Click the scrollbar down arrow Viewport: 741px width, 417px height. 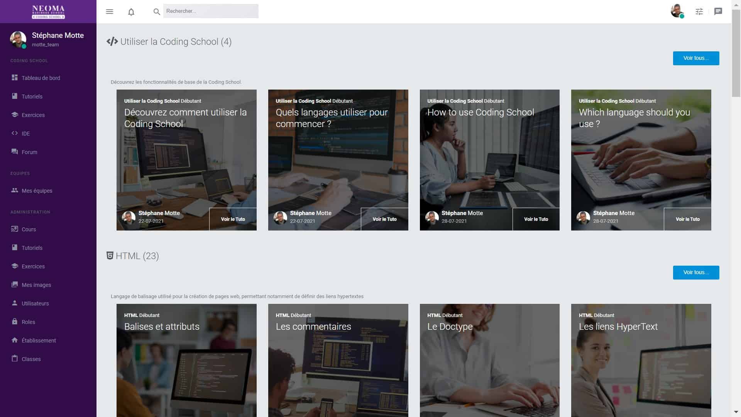[x=736, y=412]
